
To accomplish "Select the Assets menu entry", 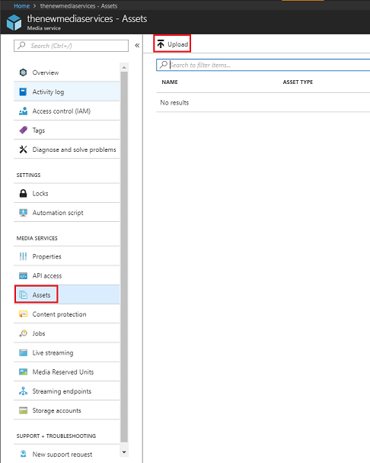I will [67, 294].
